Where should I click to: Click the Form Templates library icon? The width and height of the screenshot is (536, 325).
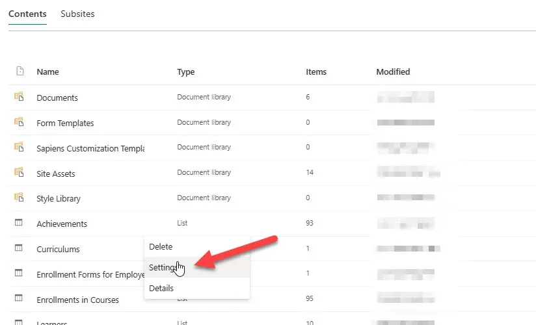point(19,122)
